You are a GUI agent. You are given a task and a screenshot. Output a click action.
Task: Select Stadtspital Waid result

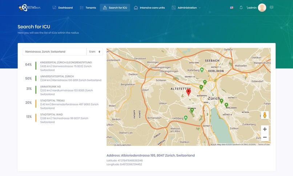pos(64,118)
